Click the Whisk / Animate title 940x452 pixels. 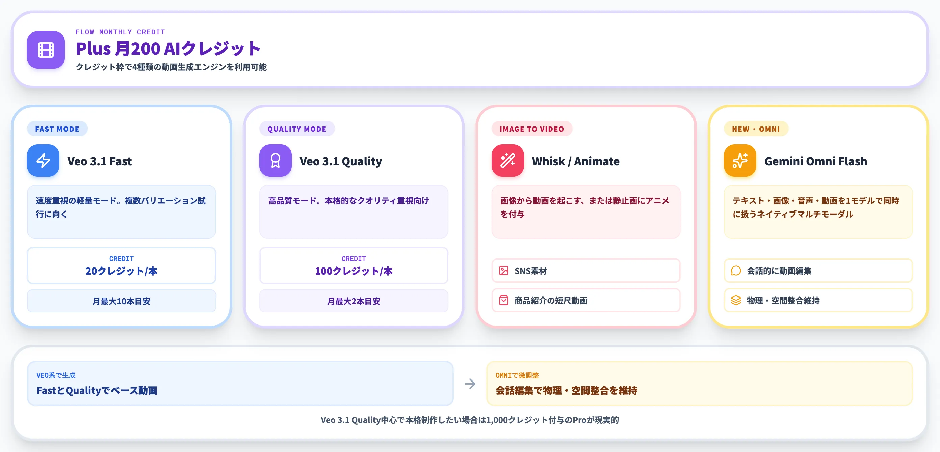(575, 161)
